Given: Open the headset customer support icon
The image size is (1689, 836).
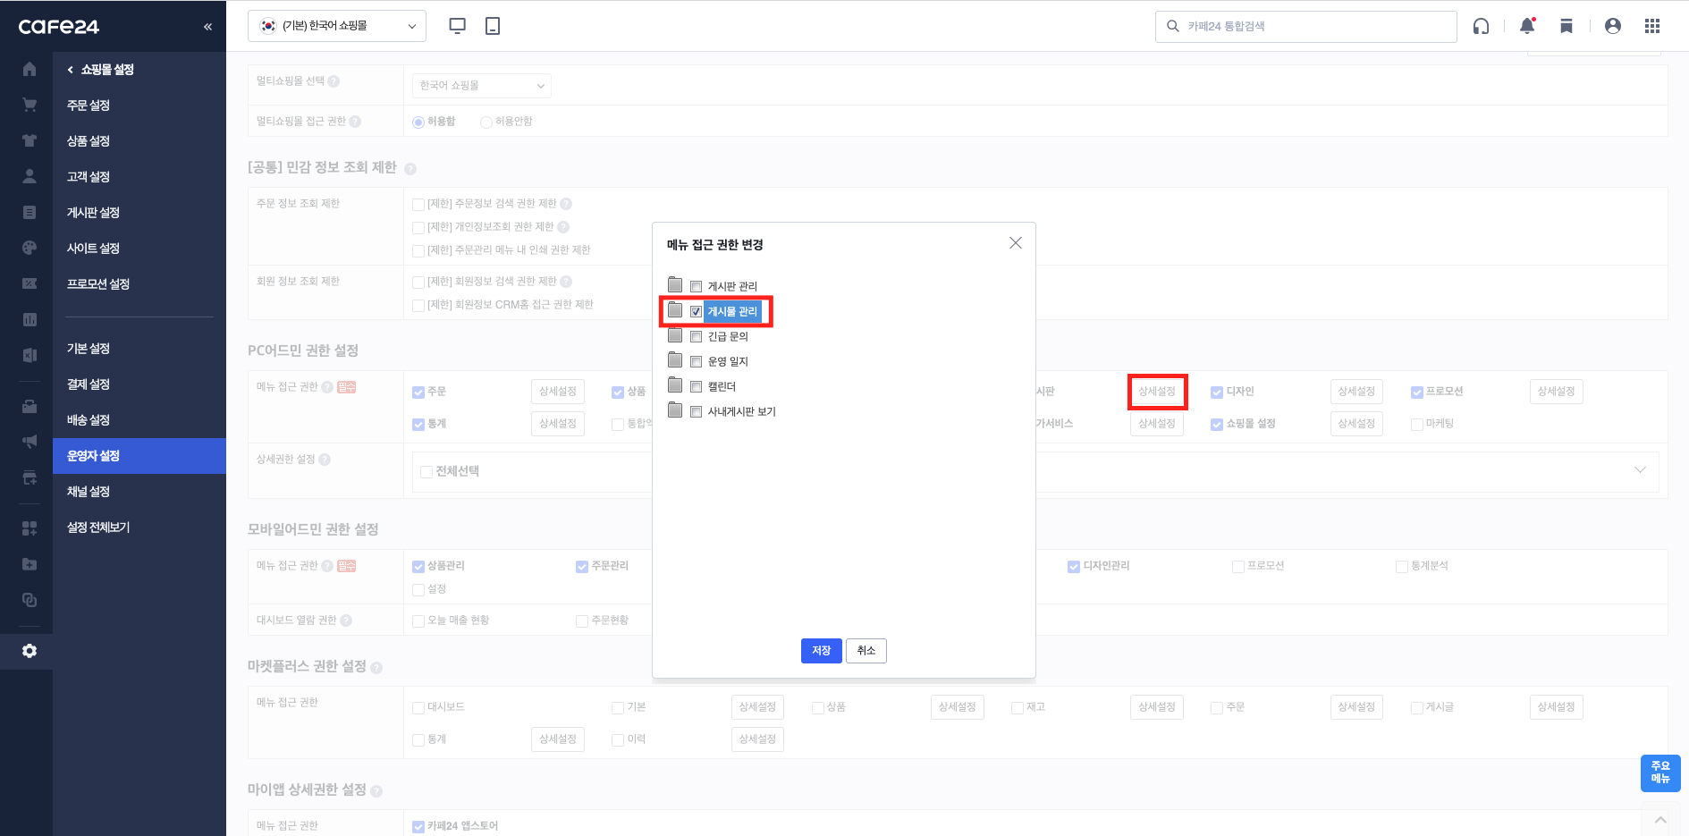Looking at the screenshot, I should tap(1482, 26).
